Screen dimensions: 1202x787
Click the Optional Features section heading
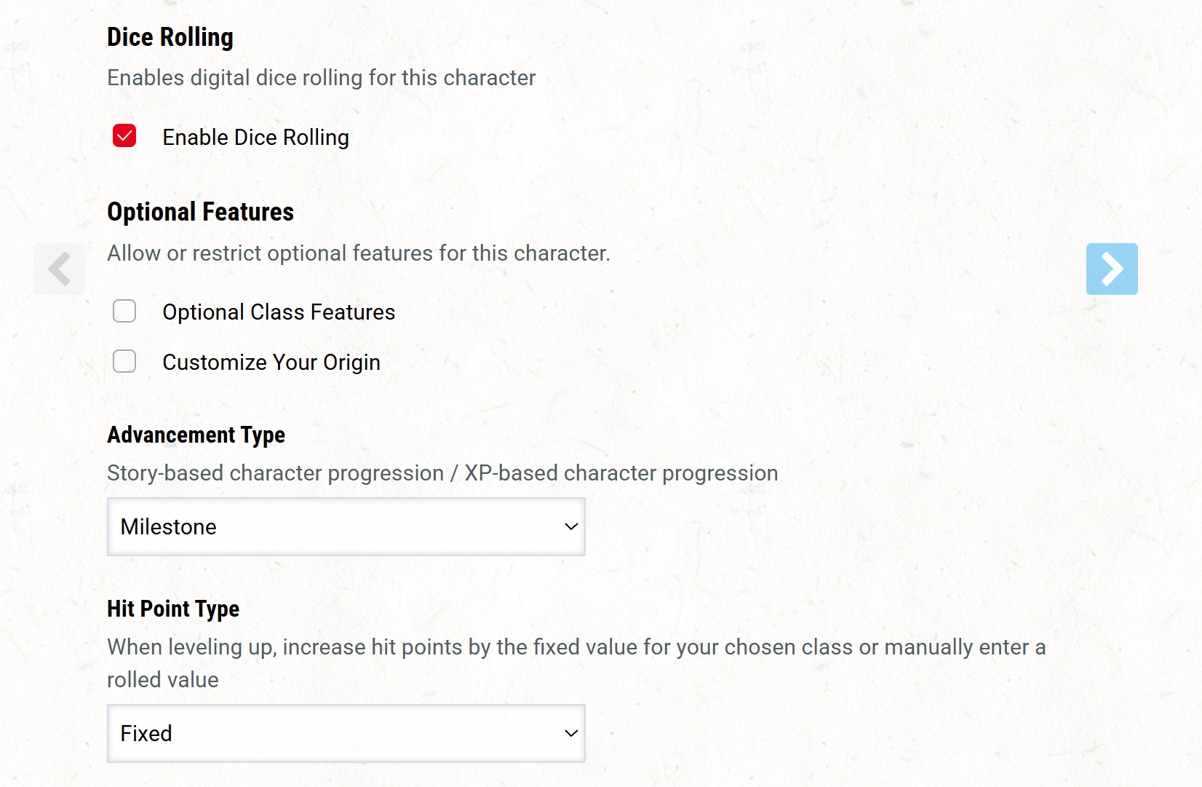click(x=200, y=212)
